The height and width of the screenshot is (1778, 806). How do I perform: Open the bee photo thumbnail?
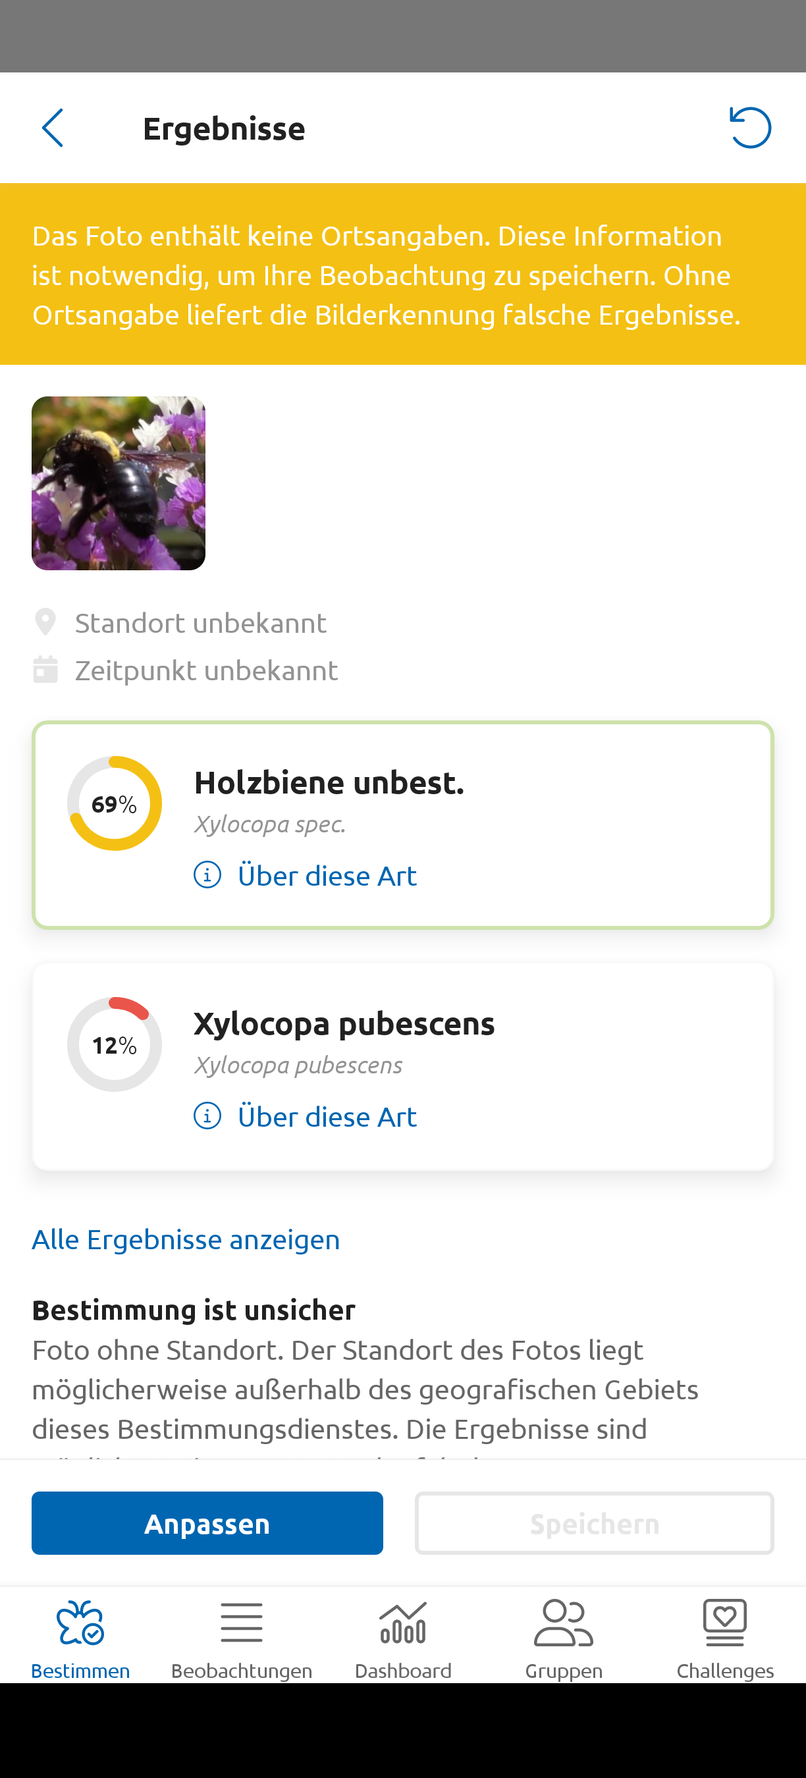[119, 483]
